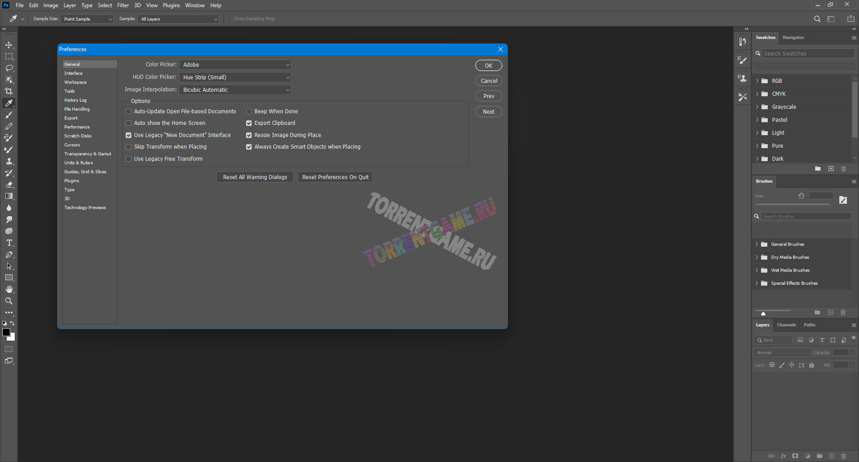Open the Image Interpolation dropdown
The height and width of the screenshot is (462, 859).
tap(235, 90)
